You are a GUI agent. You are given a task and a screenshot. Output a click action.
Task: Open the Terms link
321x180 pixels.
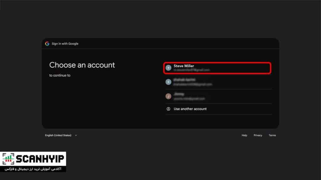[x=272, y=135]
